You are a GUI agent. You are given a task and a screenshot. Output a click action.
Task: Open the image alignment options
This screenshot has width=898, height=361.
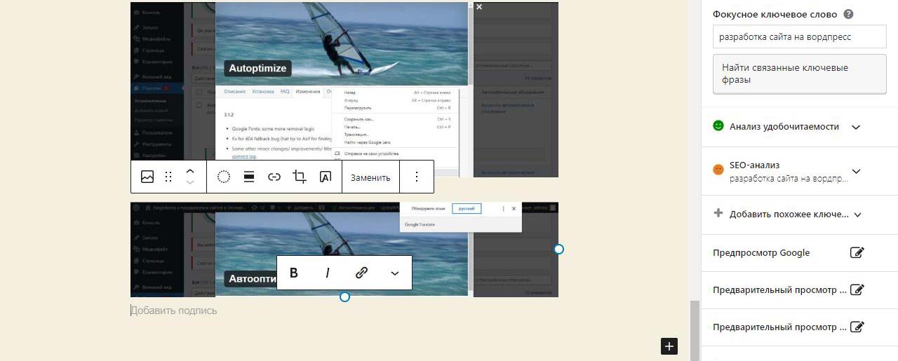click(248, 177)
